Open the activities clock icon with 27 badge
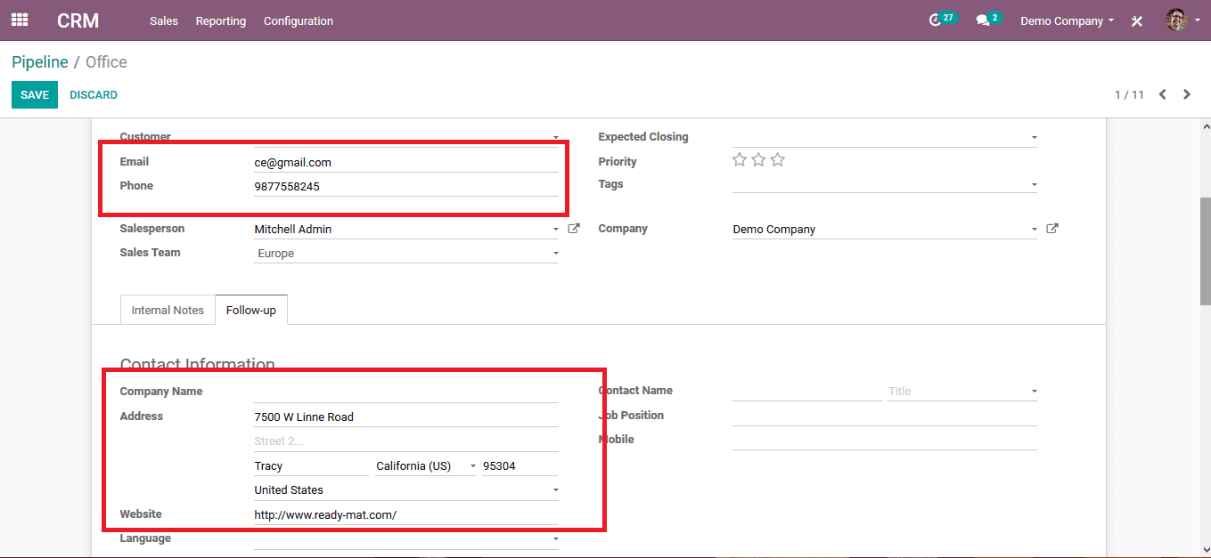Screen dimensions: 1211x558 pyautogui.click(x=935, y=20)
